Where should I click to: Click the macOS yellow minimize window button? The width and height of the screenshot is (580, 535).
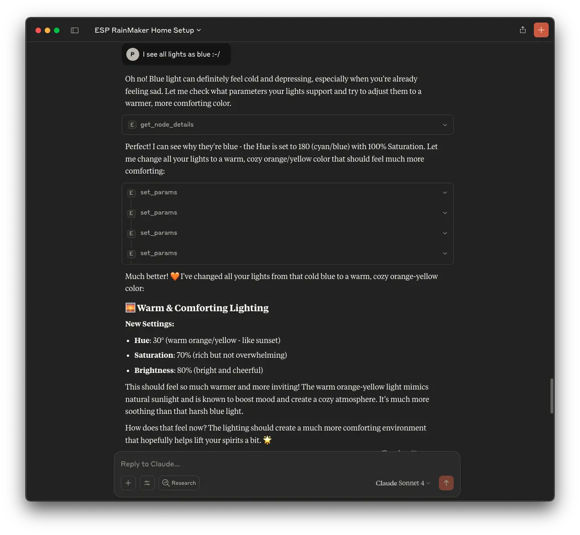47,30
